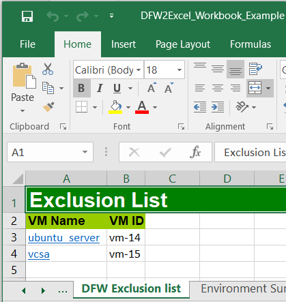
Task: Open underline style dropdown arrow
Action: click(130, 88)
